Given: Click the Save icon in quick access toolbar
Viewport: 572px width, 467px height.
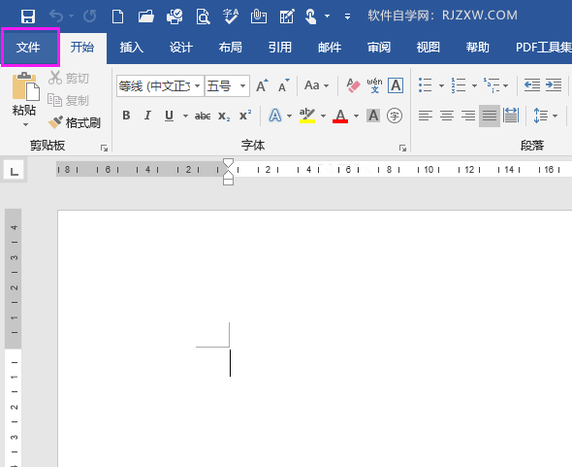Looking at the screenshot, I should tap(28, 17).
